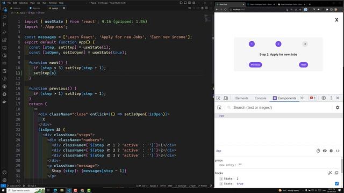Click the VS Code editor minimap
The width and height of the screenshot is (344, 193).
click(x=207, y=19)
